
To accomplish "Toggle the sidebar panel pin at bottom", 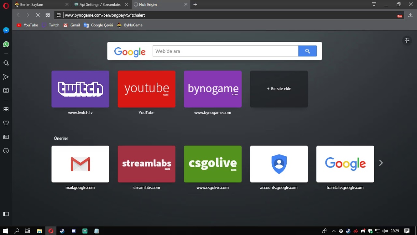I will [x=6, y=214].
